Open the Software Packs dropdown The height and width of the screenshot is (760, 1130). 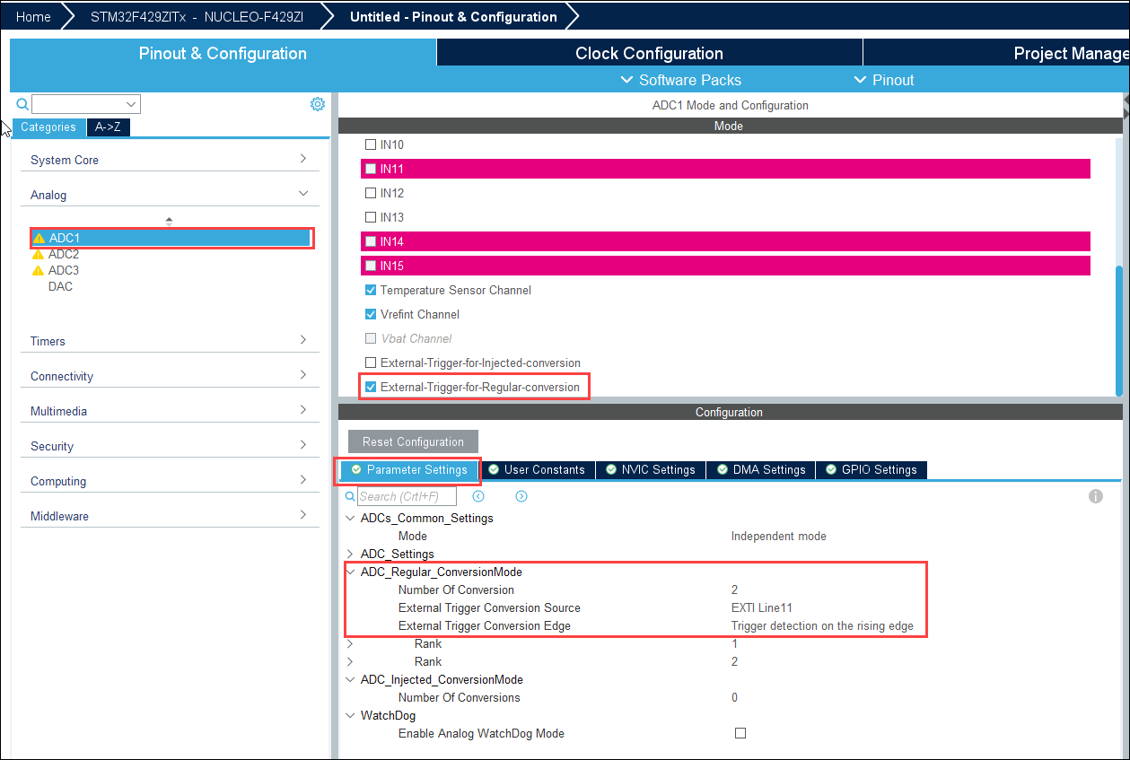tap(681, 80)
